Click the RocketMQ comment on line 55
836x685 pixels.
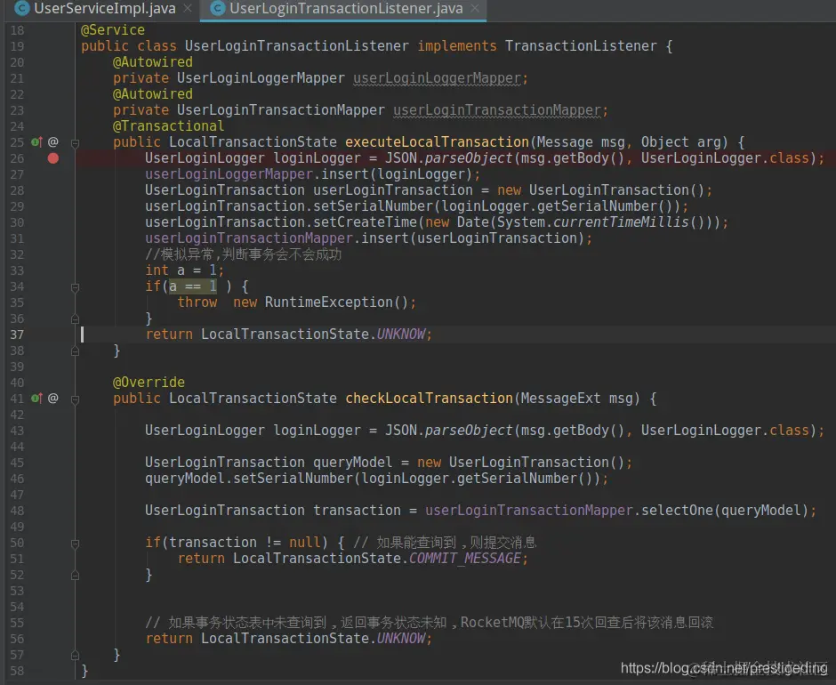(x=430, y=623)
